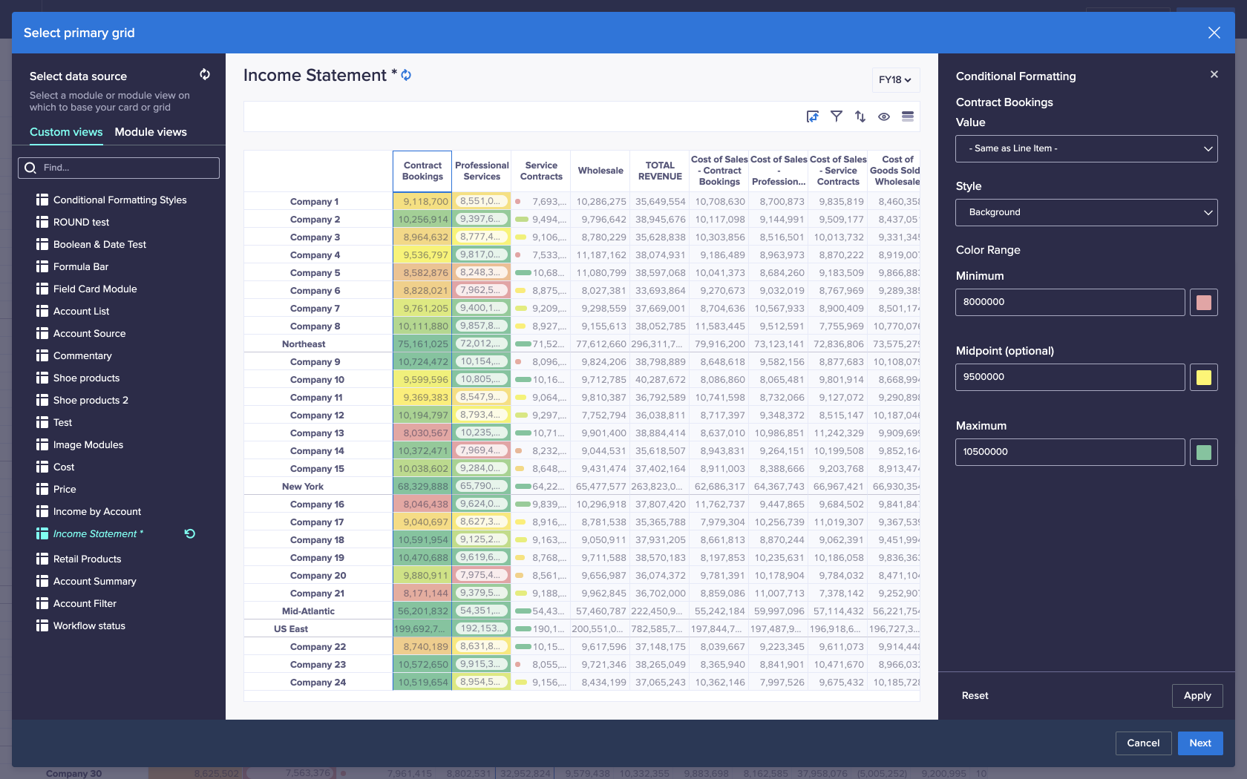
Task: Click the Mid-Atlantic row label
Action: point(308,611)
